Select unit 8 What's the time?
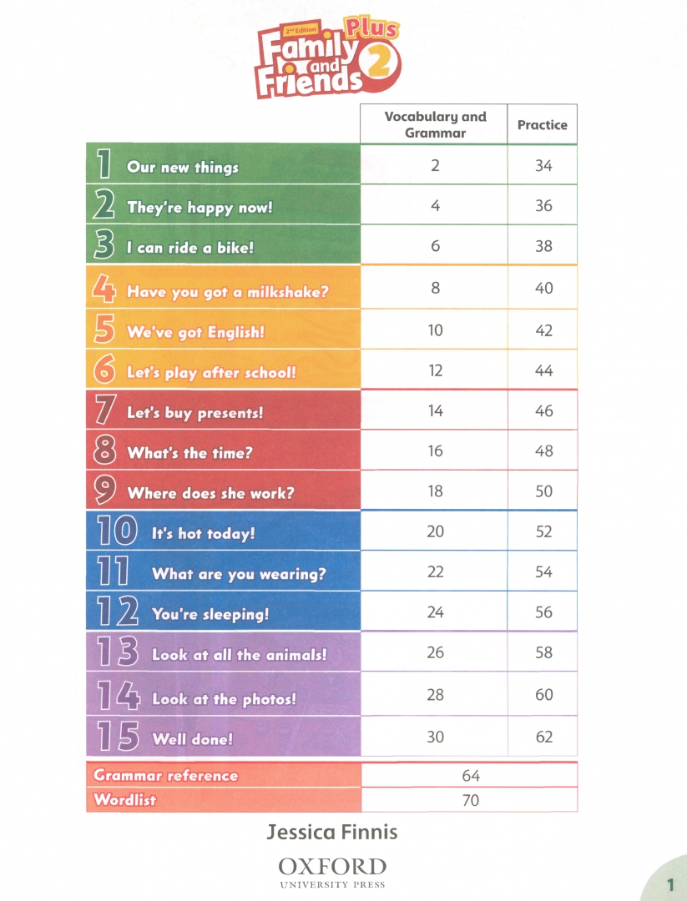The image size is (687, 901). pyautogui.click(x=223, y=450)
